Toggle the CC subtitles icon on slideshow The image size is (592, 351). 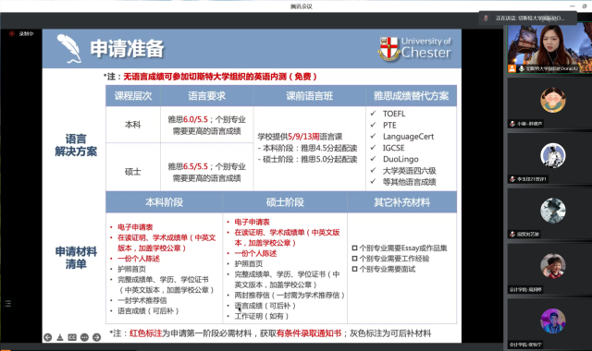click(72, 337)
